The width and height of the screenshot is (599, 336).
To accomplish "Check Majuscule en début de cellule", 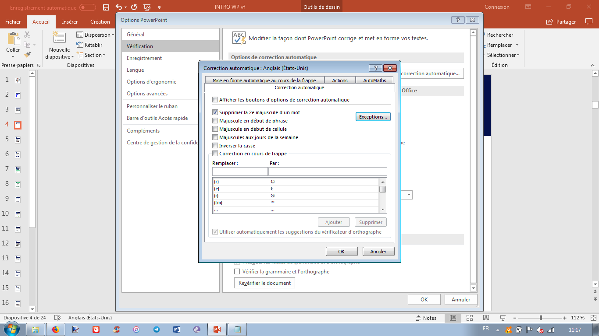I will [215, 129].
